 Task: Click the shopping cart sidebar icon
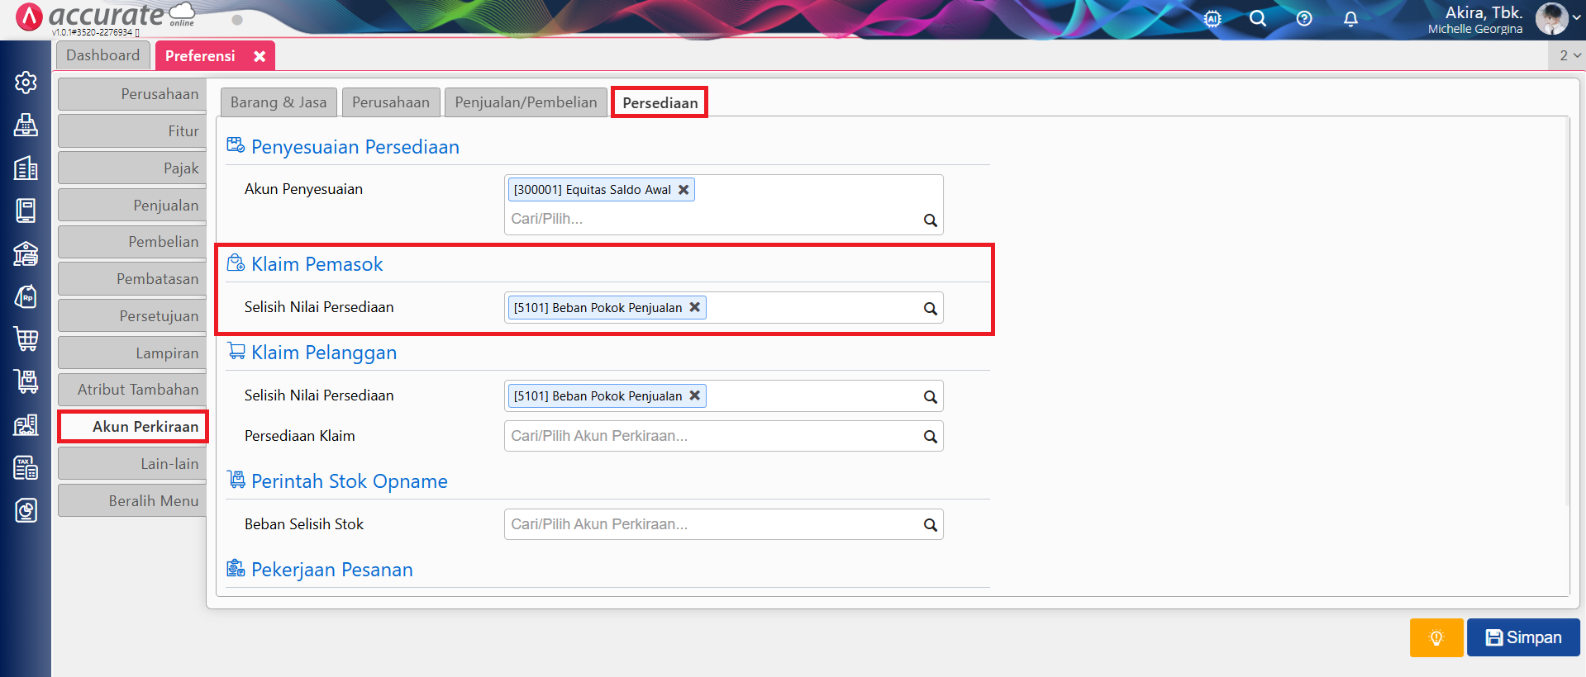pos(26,338)
